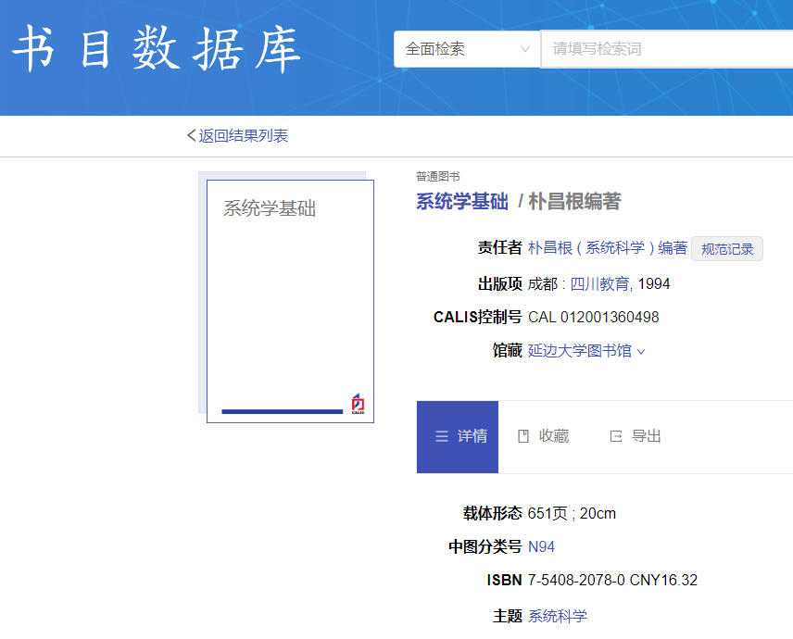Click the bookmark icon beside 收藏
Image resolution: width=793 pixels, height=639 pixels.
click(523, 436)
